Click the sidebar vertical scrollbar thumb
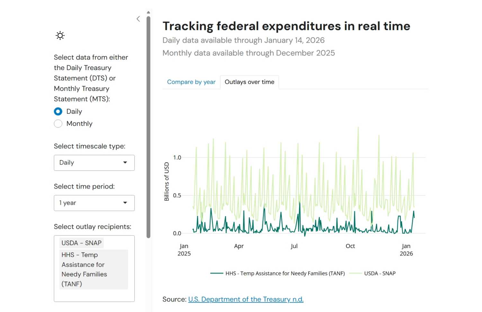This screenshot has width=482, height=312. (x=148, y=129)
